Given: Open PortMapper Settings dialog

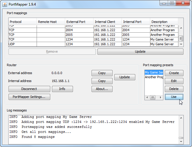Looking at the screenshot, I should [29, 97].
